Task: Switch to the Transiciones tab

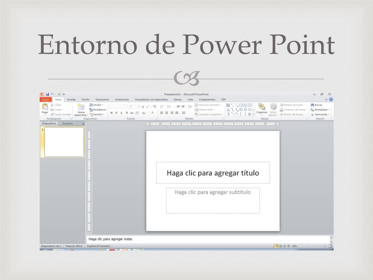Action: tap(102, 100)
